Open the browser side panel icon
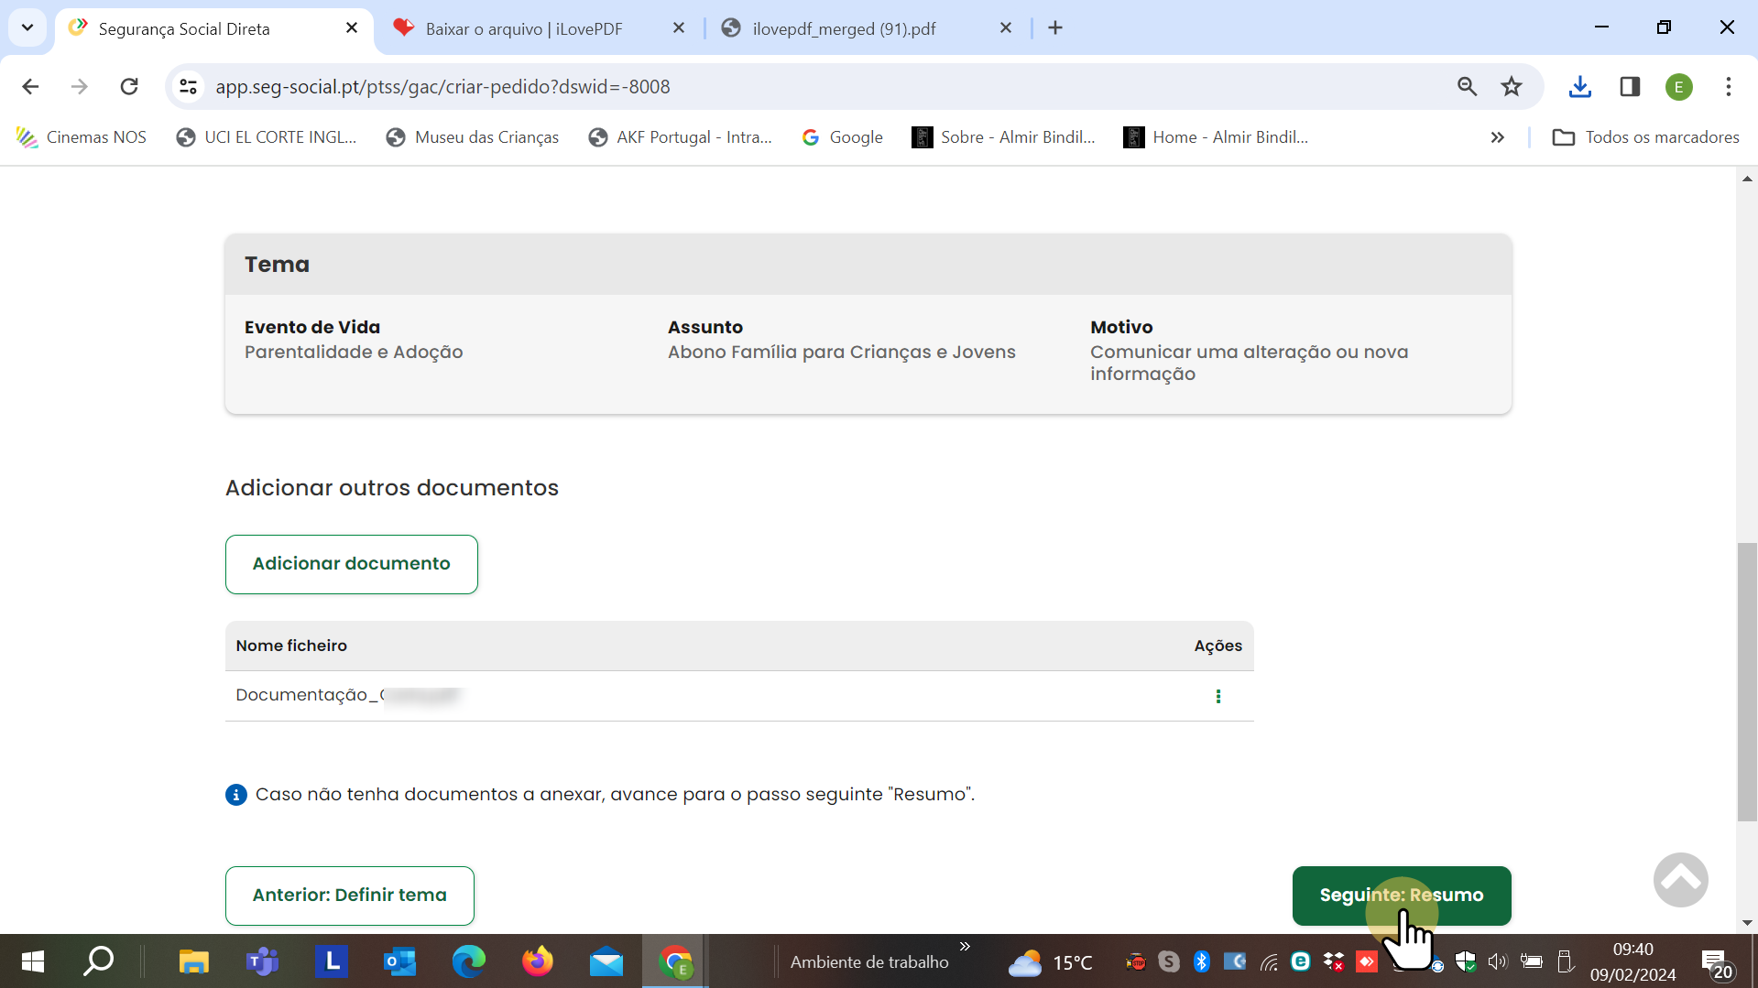The width and height of the screenshot is (1758, 988). [x=1629, y=87]
